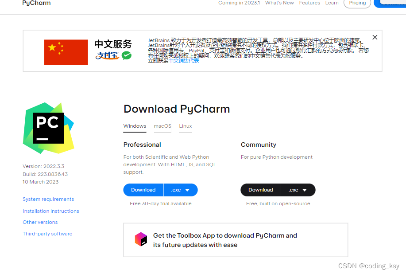Viewport: 406px width, 274px height.
Task: Open What's New nav item
Action: tap(279, 3)
